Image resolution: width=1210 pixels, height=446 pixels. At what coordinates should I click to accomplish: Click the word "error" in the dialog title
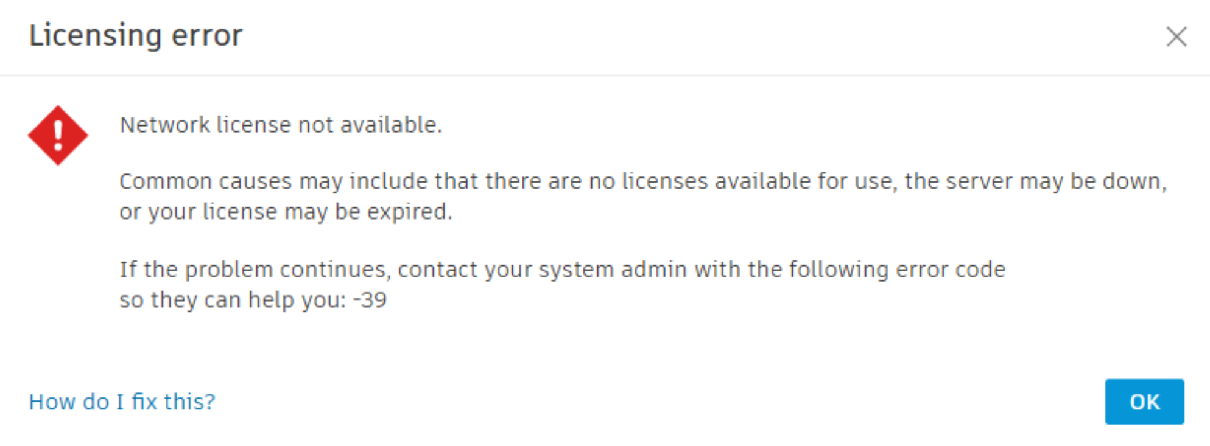[206, 35]
